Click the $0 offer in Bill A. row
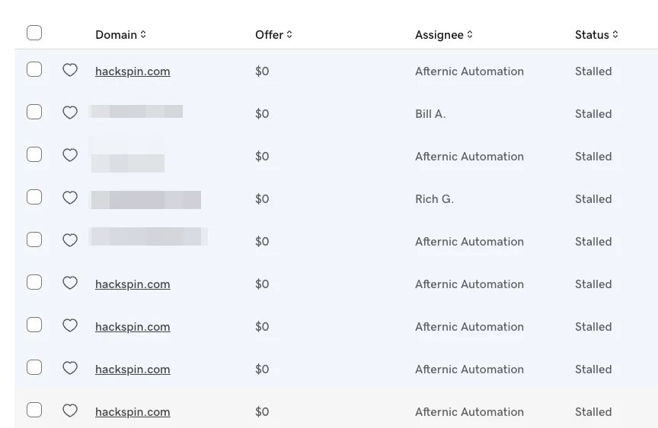Image resolution: width=658 pixels, height=428 pixels. (x=262, y=114)
